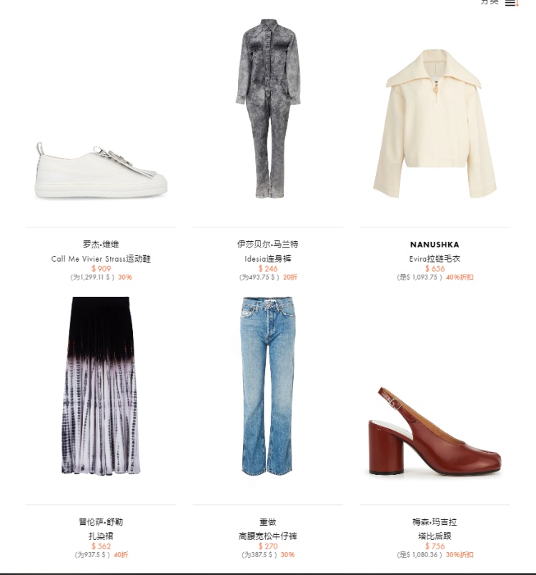Click brand name 普伦萨·舒勒

[101, 522]
